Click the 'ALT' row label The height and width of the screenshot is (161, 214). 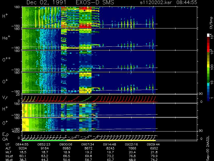point(8,148)
